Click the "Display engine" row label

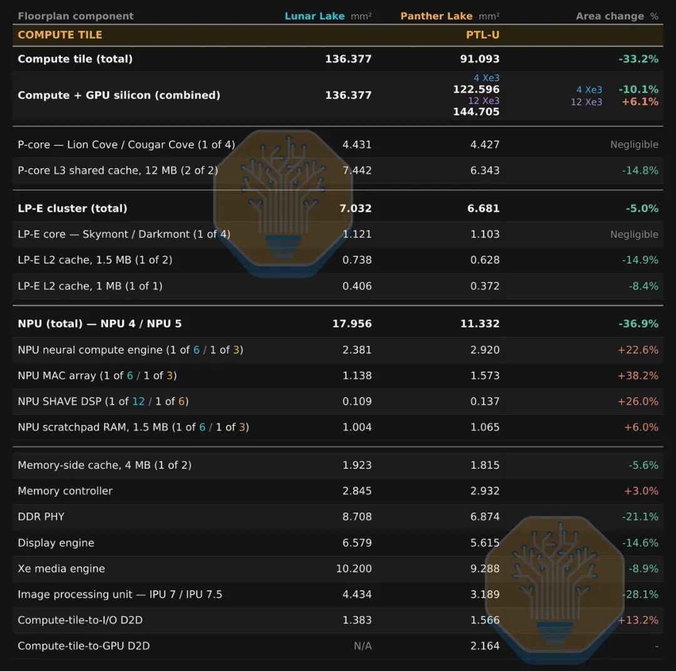point(56,543)
